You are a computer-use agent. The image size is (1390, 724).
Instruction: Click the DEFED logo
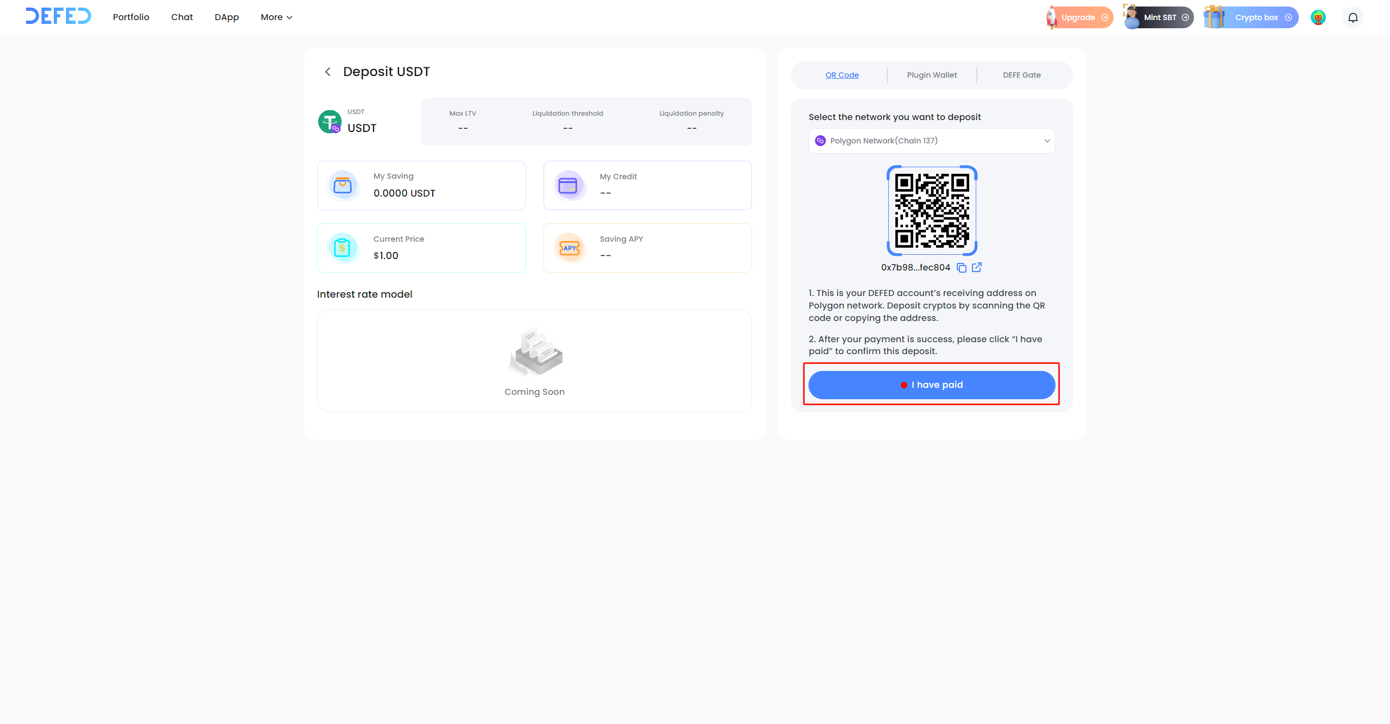pos(58,16)
